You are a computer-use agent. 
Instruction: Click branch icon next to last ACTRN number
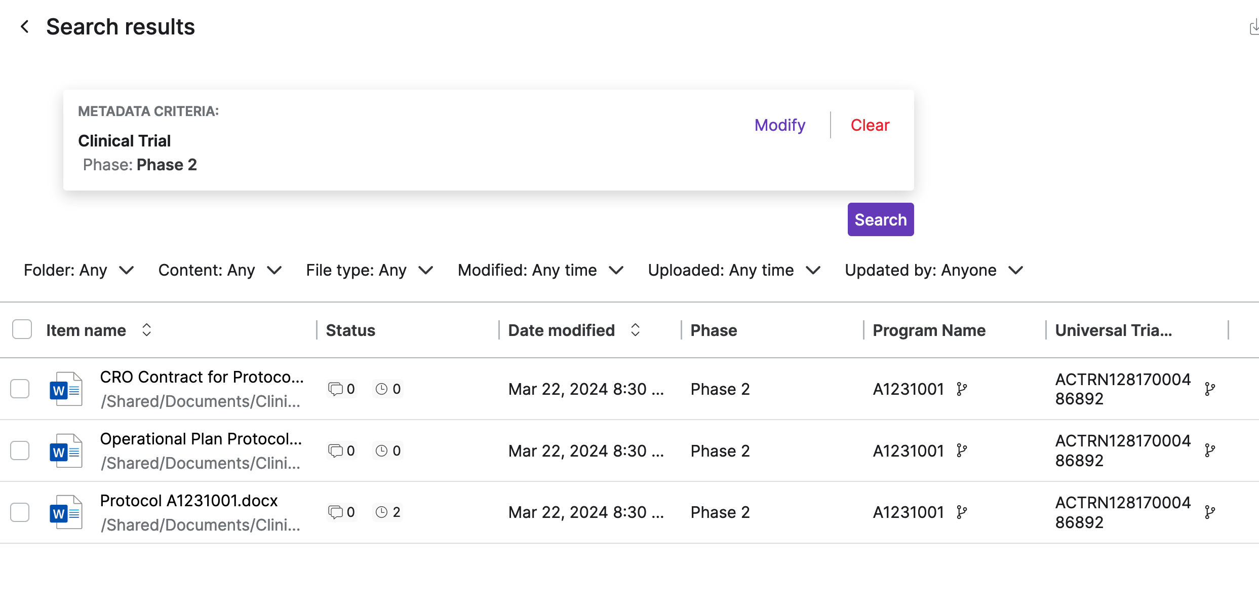(x=1210, y=512)
